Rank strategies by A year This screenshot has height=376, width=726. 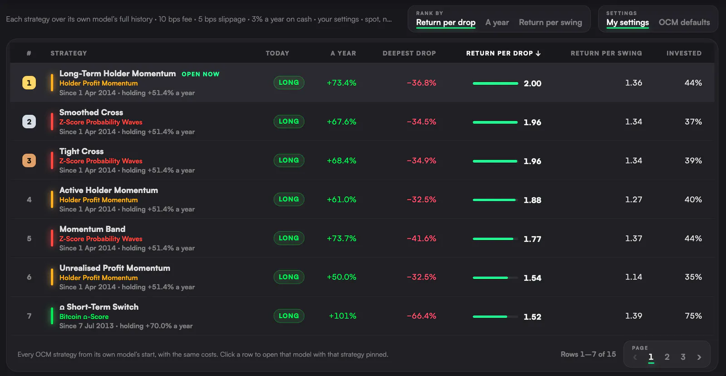pos(497,22)
